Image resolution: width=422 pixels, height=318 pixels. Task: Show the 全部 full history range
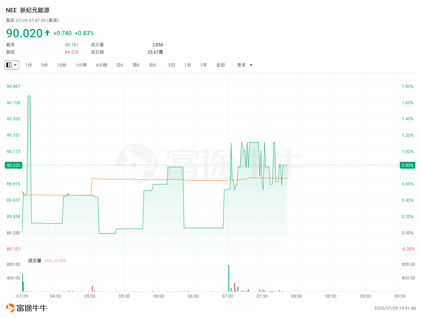[220, 65]
